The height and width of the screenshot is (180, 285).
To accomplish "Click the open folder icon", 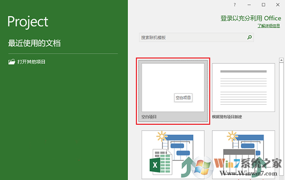I will tap(11, 62).
